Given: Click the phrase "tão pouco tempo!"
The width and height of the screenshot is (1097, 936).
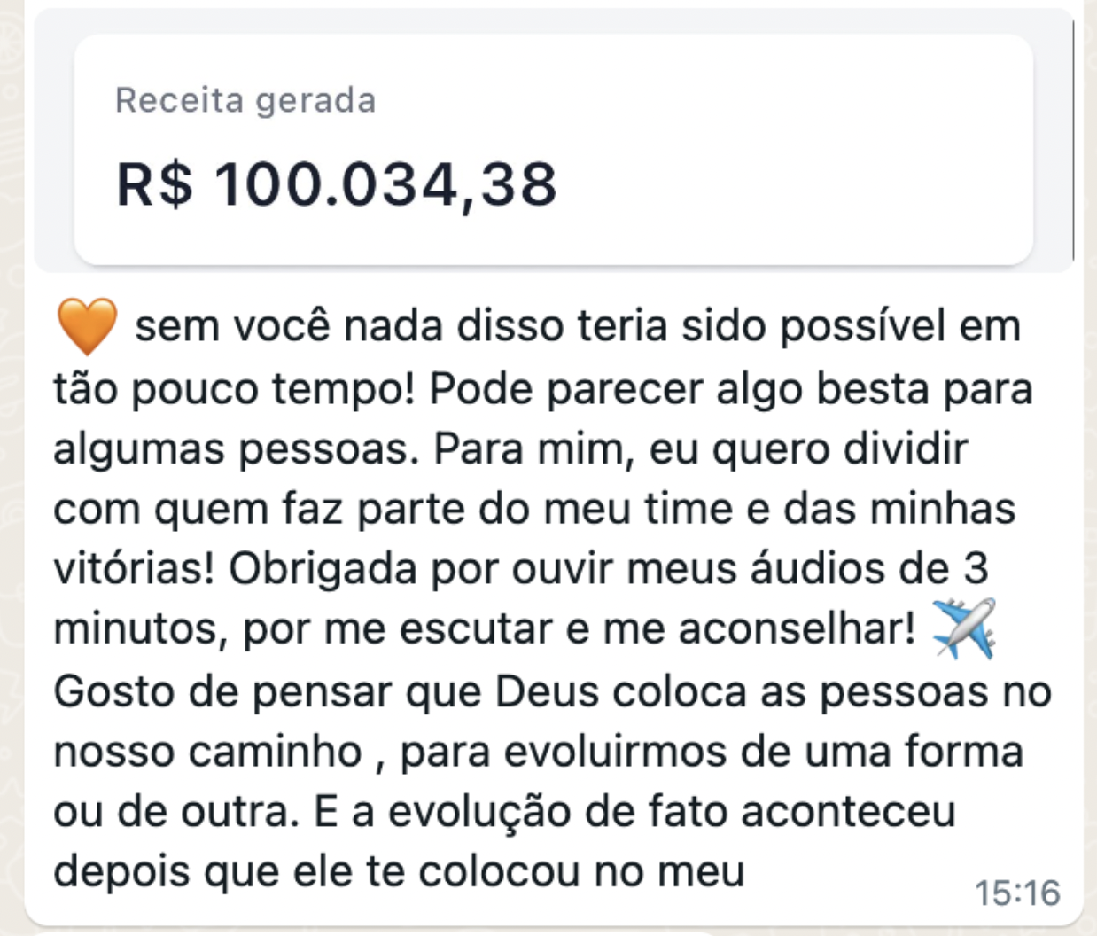Looking at the screenshot, I should pyautogui.click(x=234, y=388).
